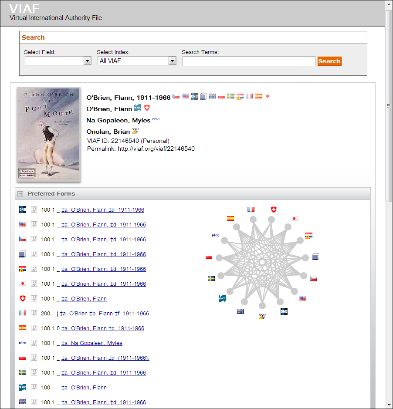The width and height of the screenshot is (393, 409).
Task: Open the Na Gopaleen, Myles preferred form link
Action: tap(92, 343)
